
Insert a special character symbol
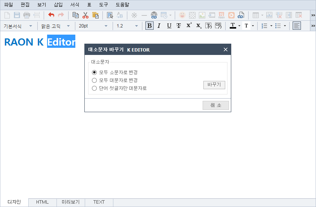point(134,15)
